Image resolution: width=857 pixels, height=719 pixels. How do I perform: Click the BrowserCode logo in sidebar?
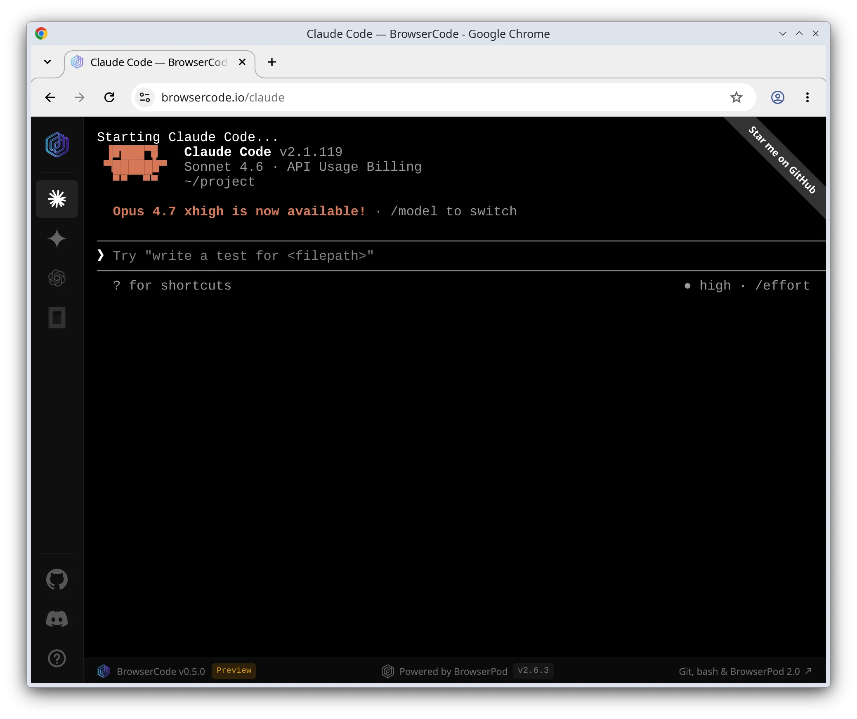coord(57,145)
